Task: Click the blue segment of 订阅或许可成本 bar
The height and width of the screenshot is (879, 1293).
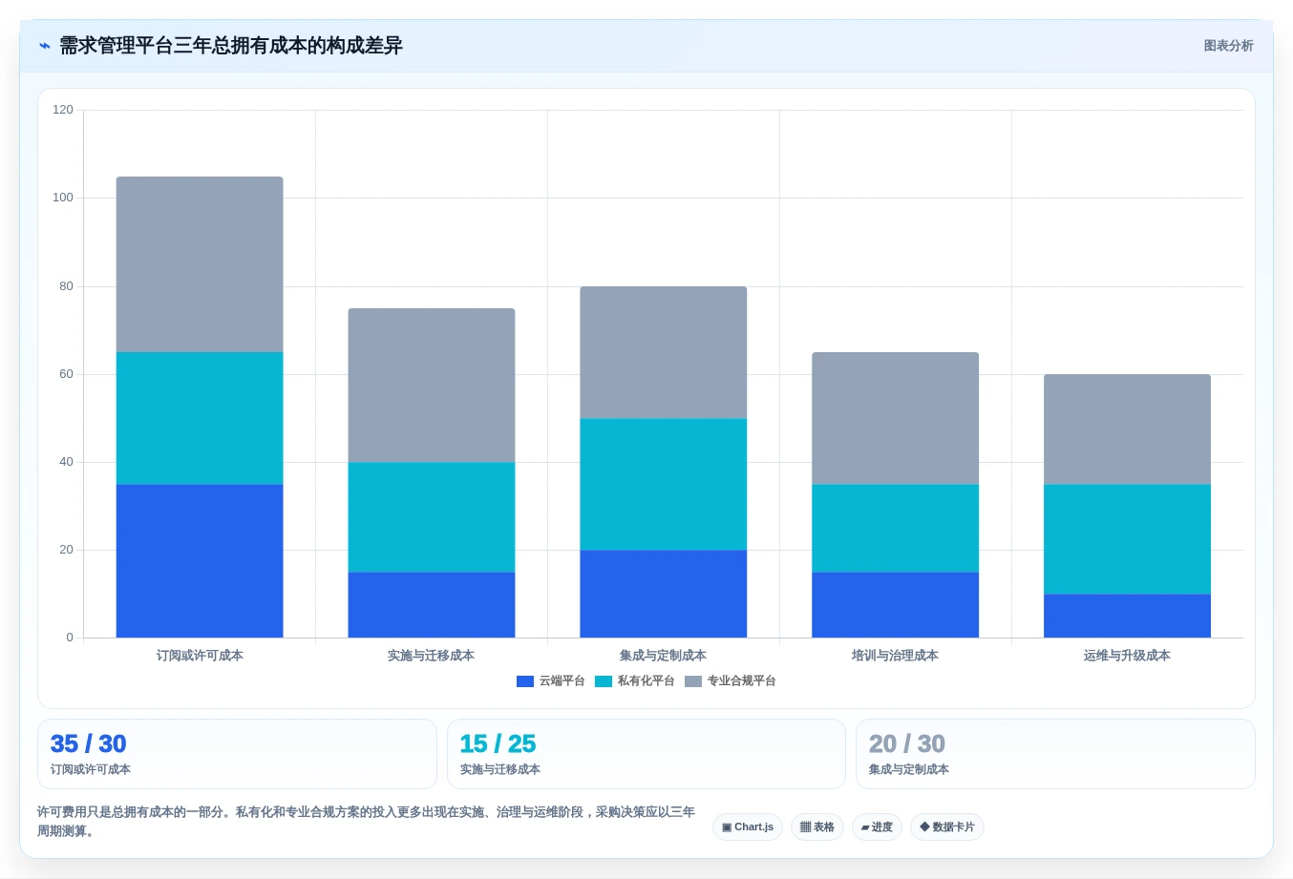Action: (200, 561)
